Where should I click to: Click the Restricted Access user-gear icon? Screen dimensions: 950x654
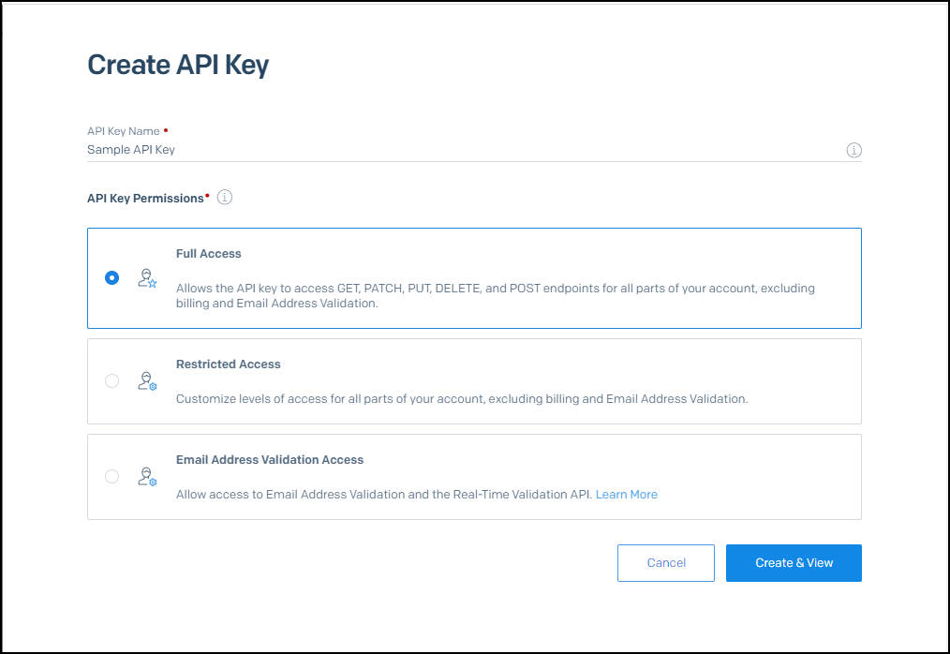(147, 380)
